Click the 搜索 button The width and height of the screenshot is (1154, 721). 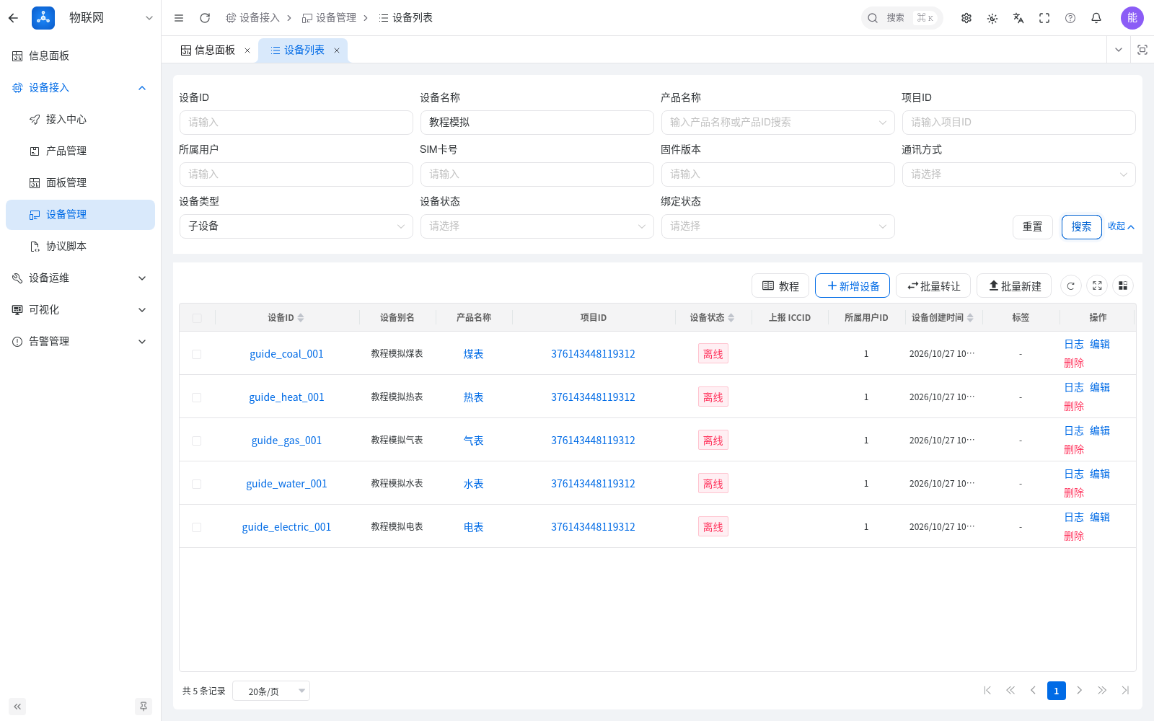pos(1081,226)
